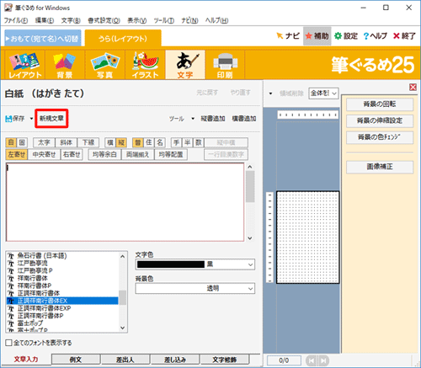Toggle 自 automatic size button
This screenshot has height=368, width=421.
pos(11,142)
